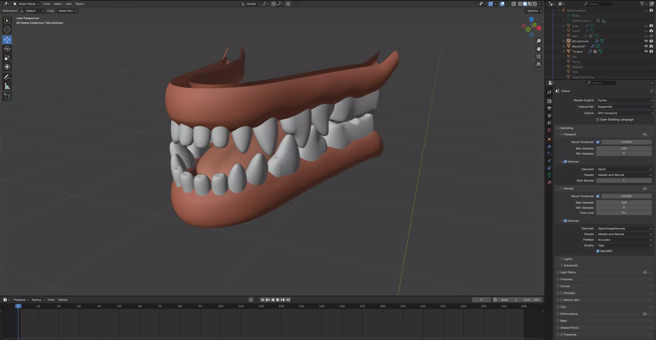Enable the Open Shading Language checkbox
This screenshot has height=340, width=656.
tap(598, 119)
